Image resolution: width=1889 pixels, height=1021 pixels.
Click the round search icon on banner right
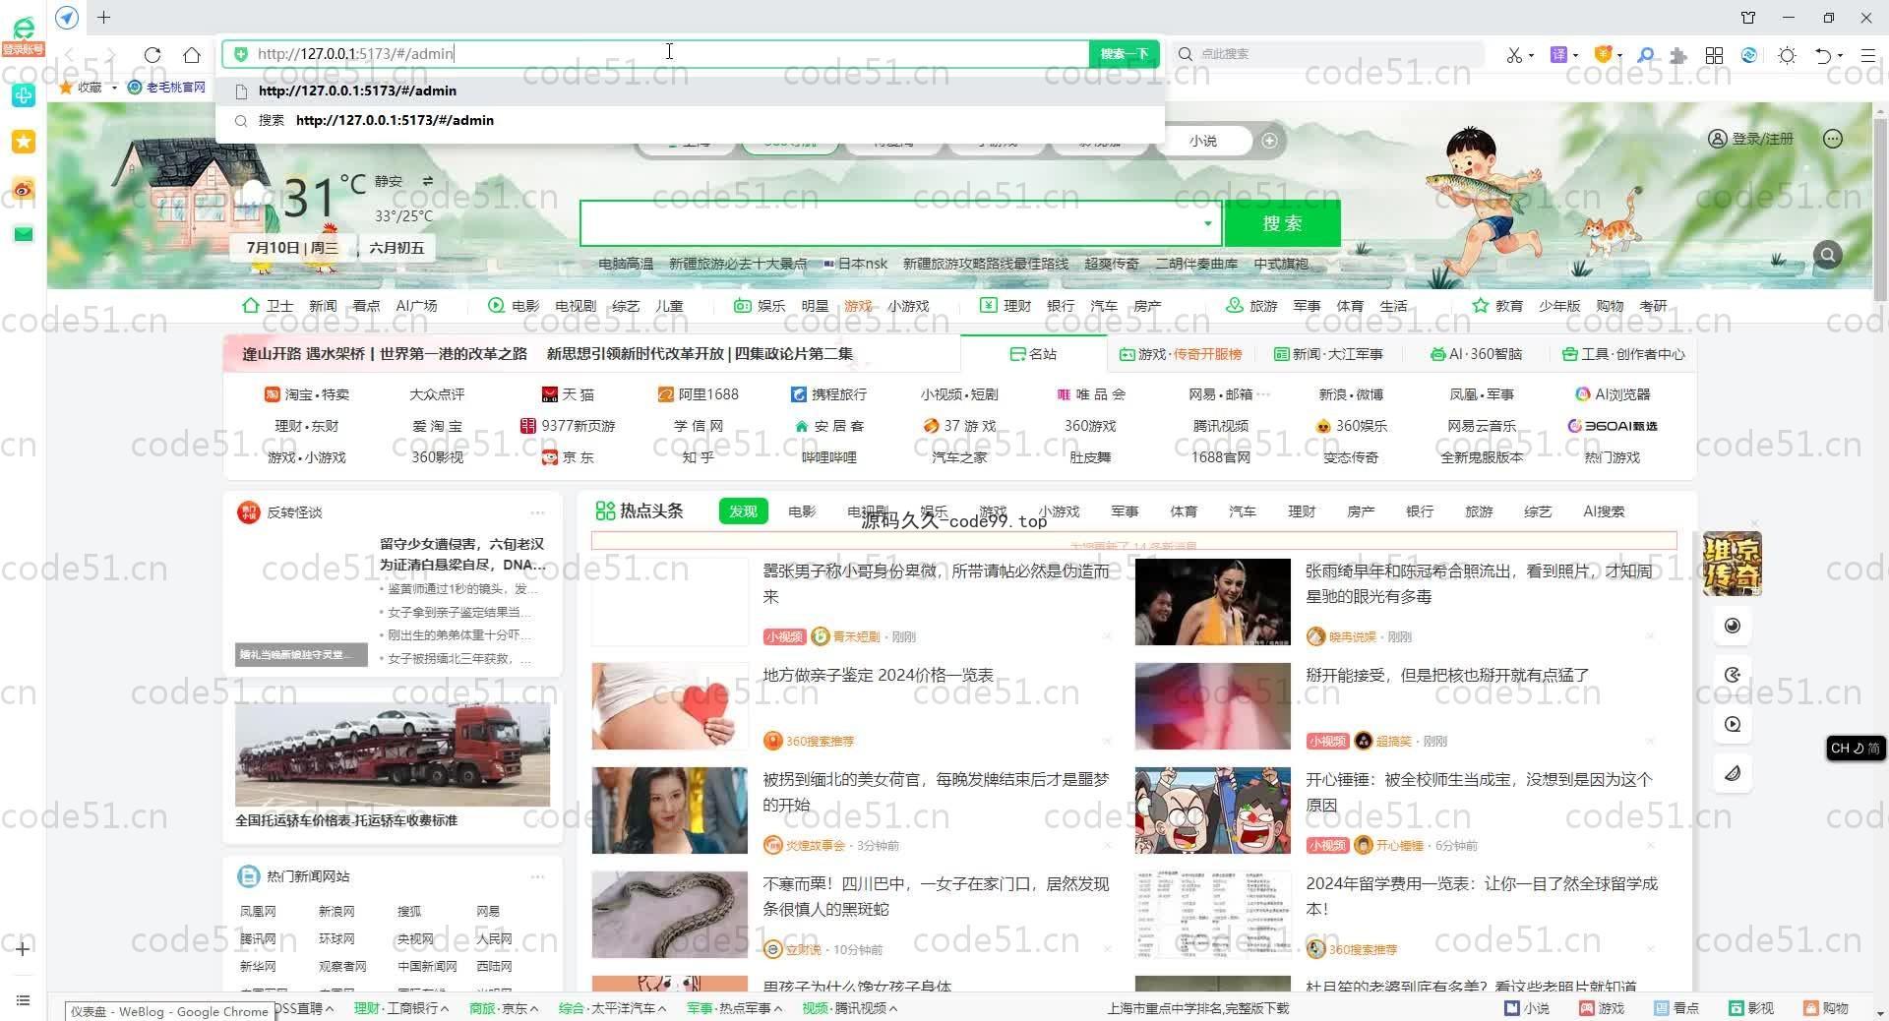click(1828, 255)
